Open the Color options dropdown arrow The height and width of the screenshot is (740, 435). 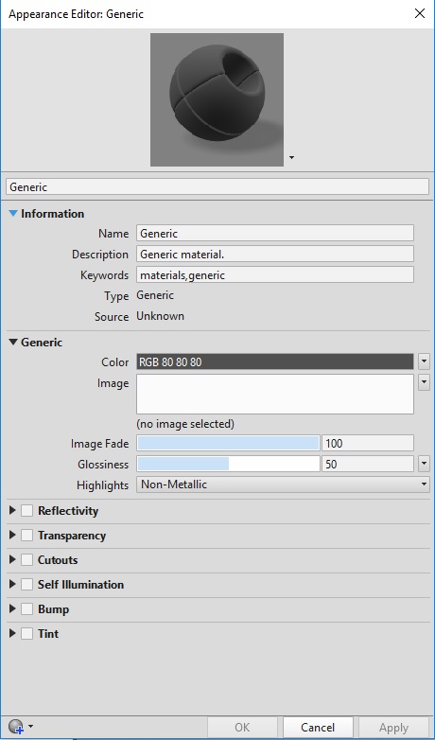424,362
